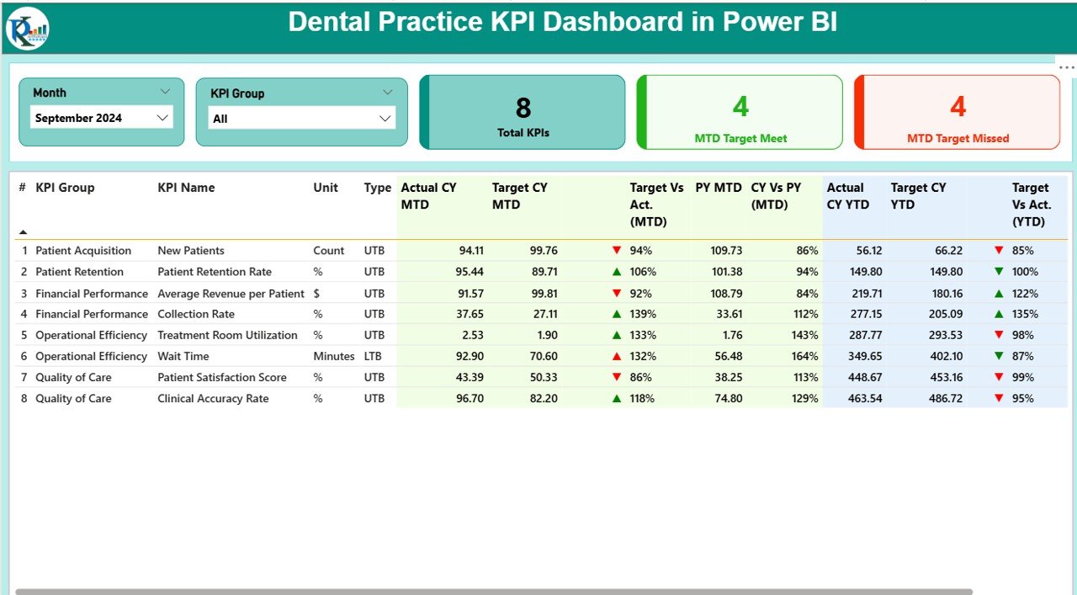Viewport: 1077px width, 595px height.
Task: Select the MTD Target Meet card
Action: [740, 113]
